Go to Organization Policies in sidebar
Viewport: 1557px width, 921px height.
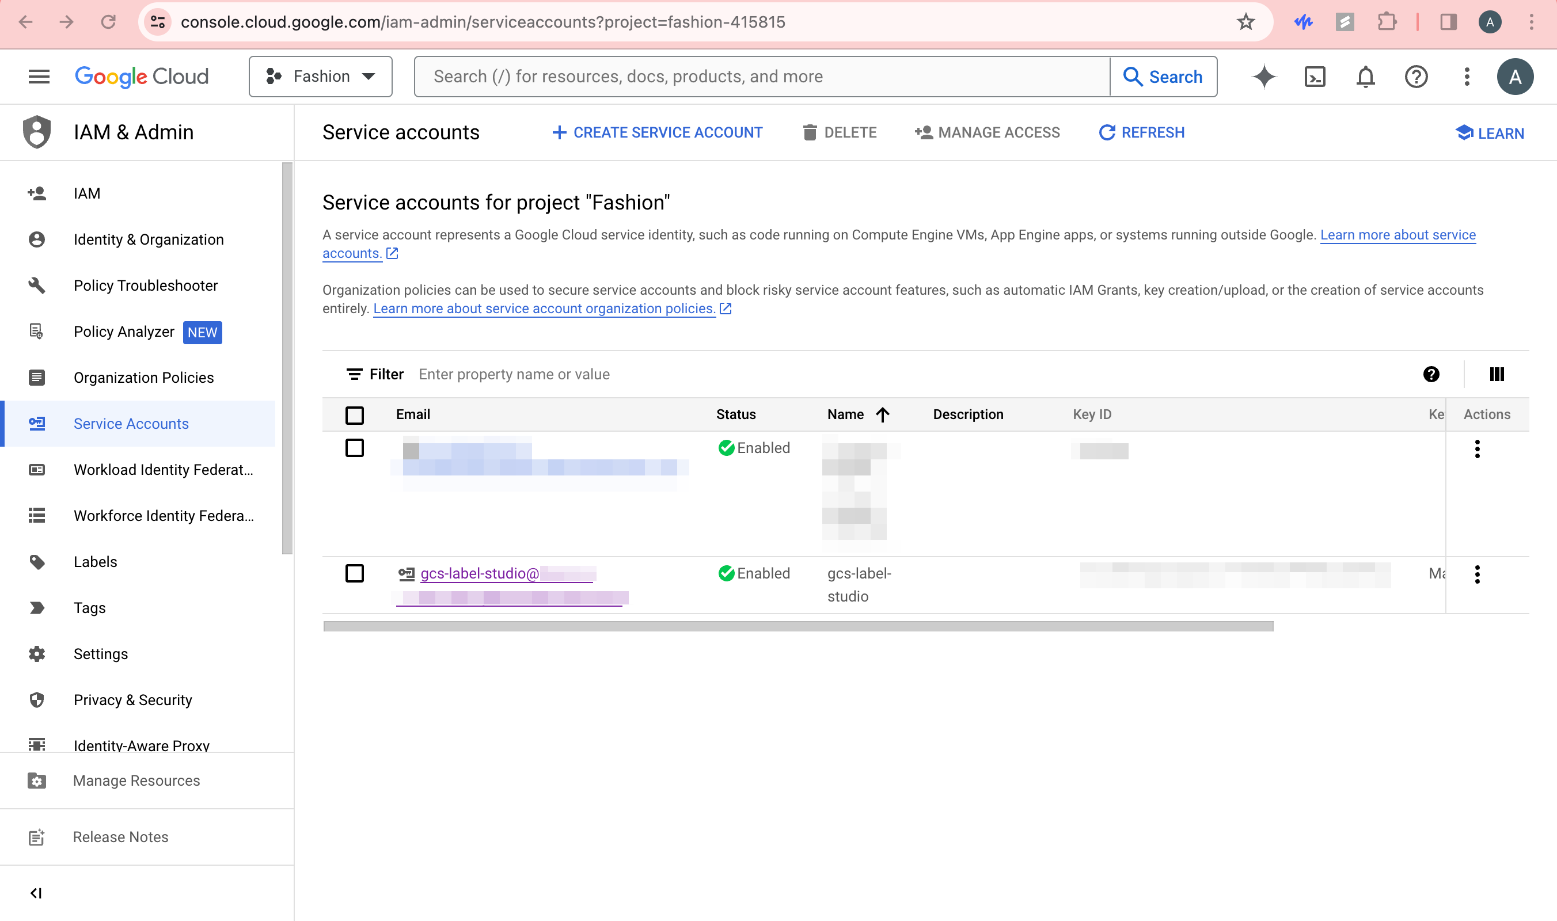pos(143,378)
